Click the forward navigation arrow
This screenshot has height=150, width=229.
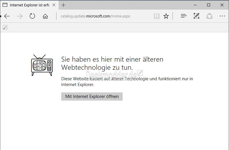[x=20, y=16]
